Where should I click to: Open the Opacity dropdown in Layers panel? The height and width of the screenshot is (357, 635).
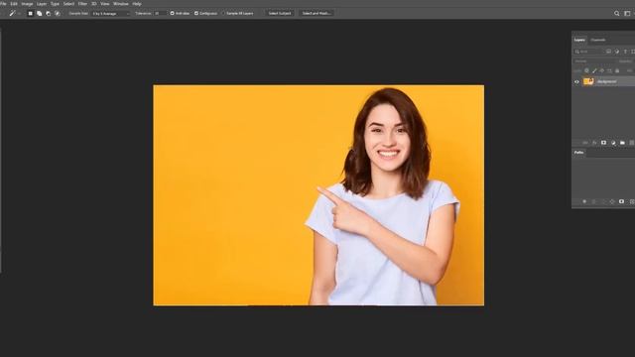coord(626,61)
